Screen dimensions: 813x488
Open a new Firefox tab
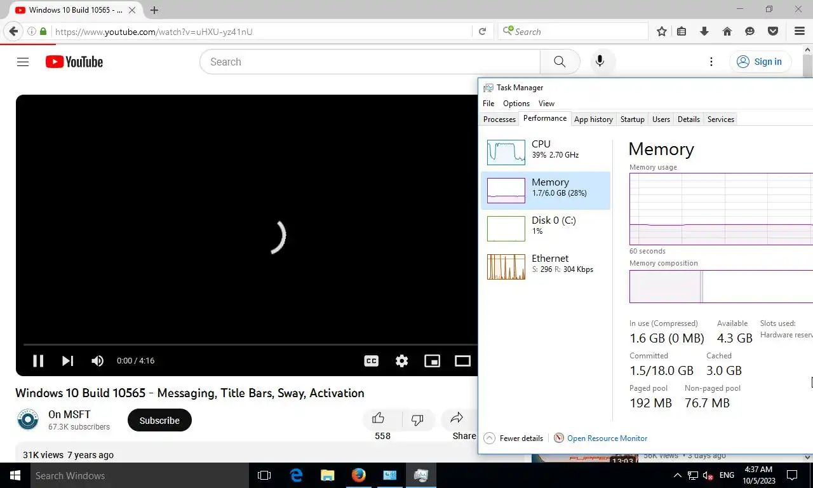point(154,10)
